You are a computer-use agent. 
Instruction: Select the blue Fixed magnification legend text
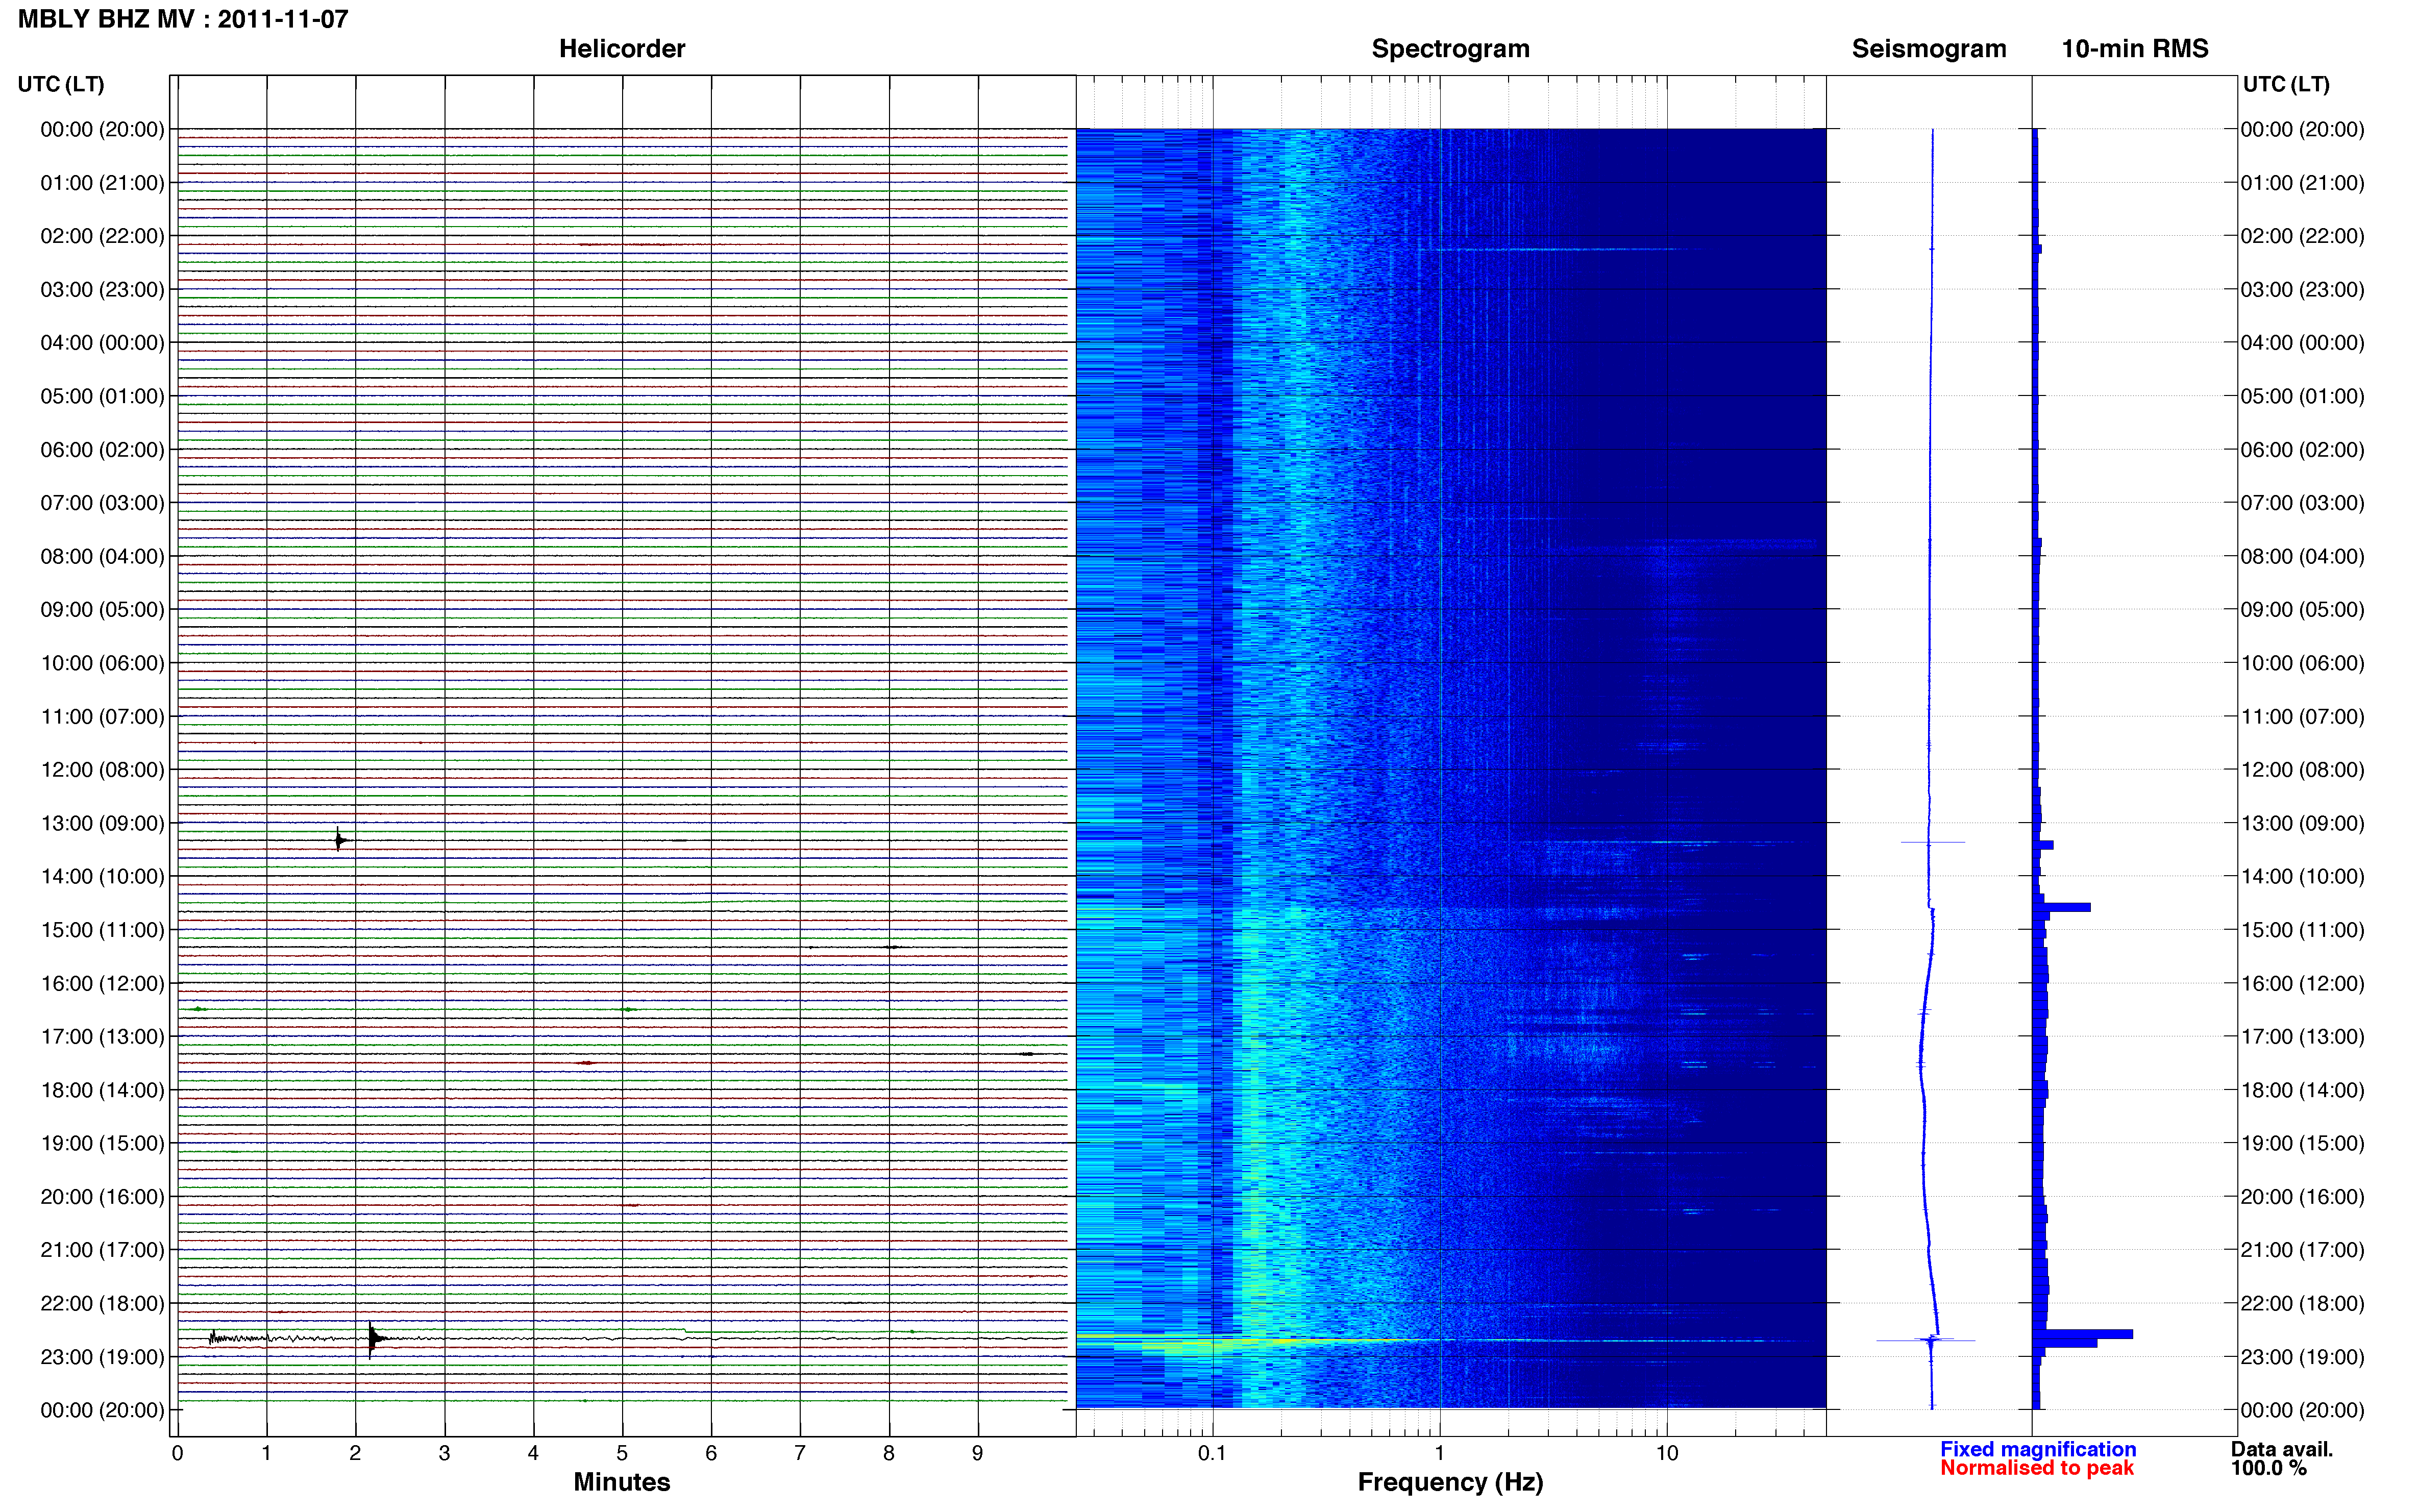coord(2038,1449)
